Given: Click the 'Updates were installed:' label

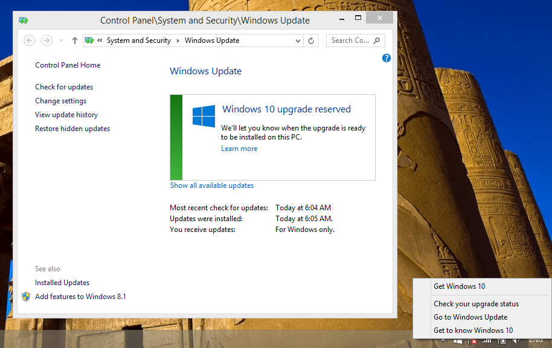Looking at the screenshot, I should tap(207, 219).
